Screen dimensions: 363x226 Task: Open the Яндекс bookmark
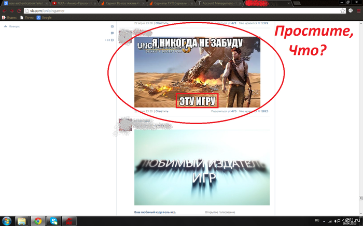10,18
